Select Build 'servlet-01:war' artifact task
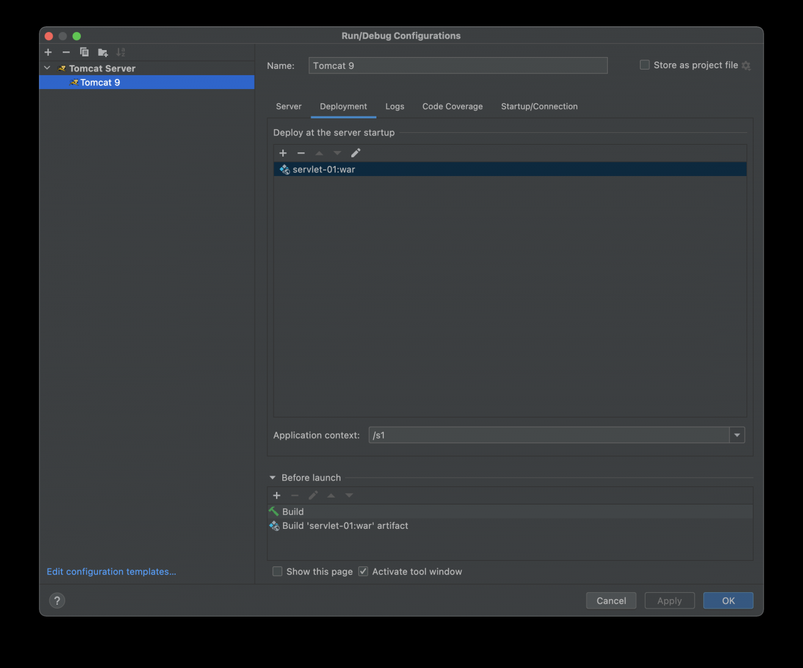 coord(510,526)
